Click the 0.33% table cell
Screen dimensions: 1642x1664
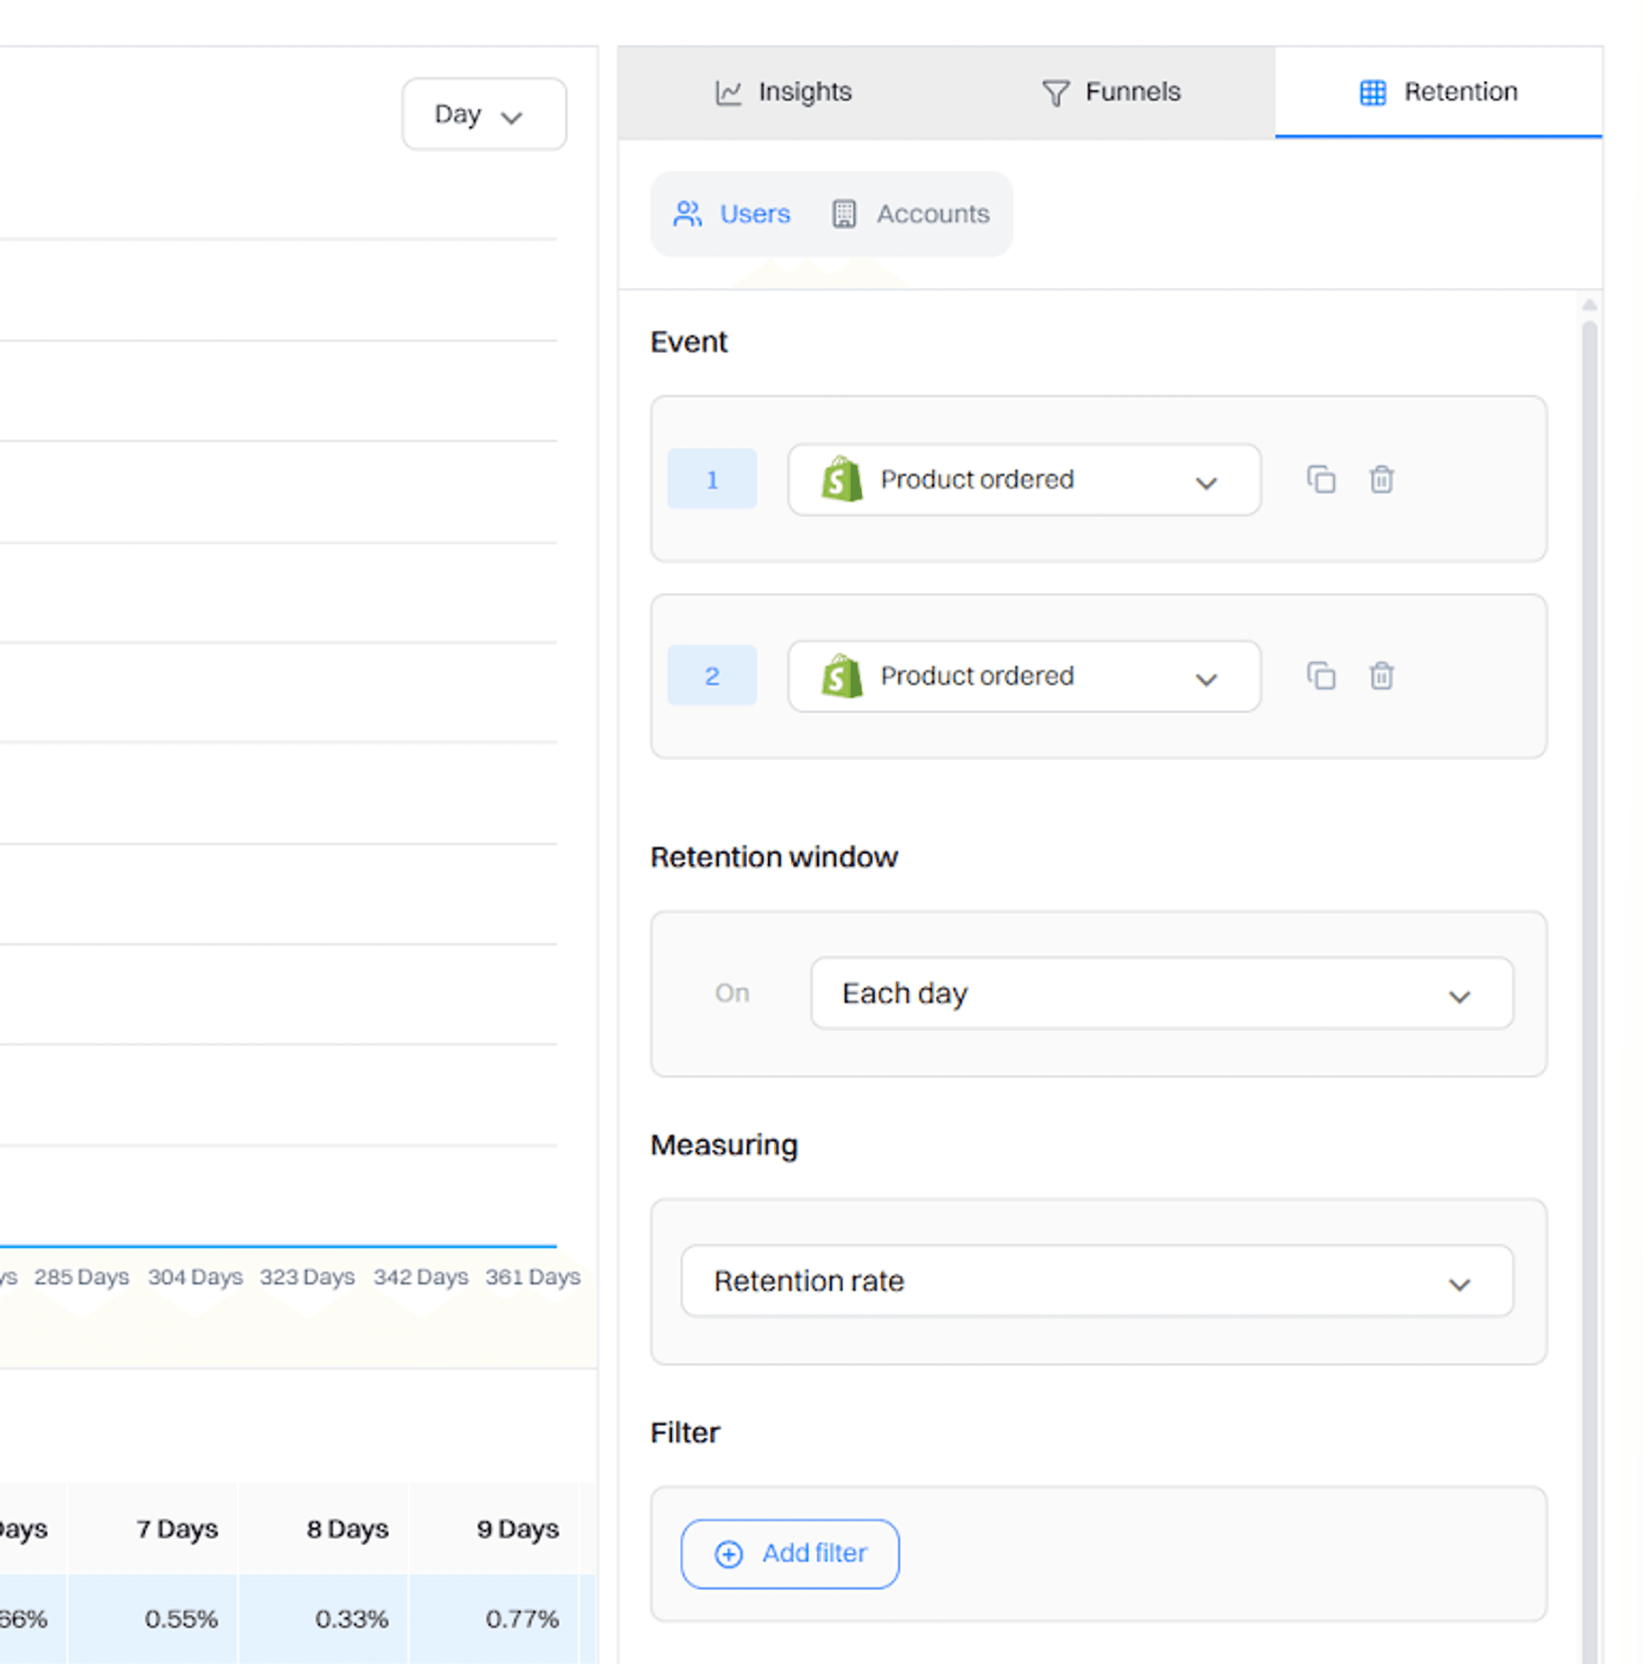(x=323, y=1619)
